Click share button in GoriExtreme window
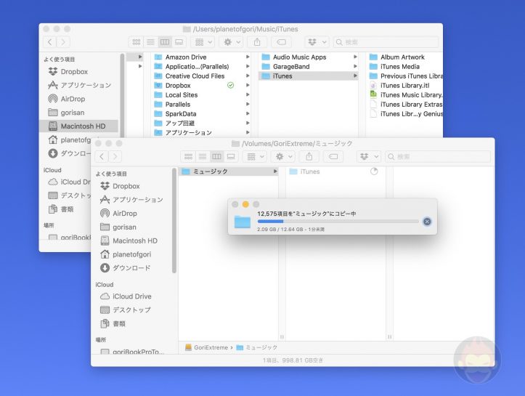 [309, 156]
